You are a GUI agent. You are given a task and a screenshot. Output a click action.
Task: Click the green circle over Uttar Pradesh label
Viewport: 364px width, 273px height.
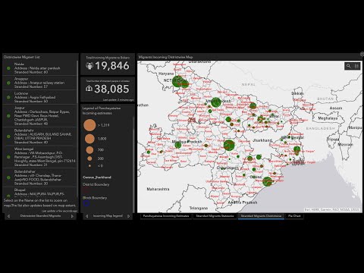[216, 102]
